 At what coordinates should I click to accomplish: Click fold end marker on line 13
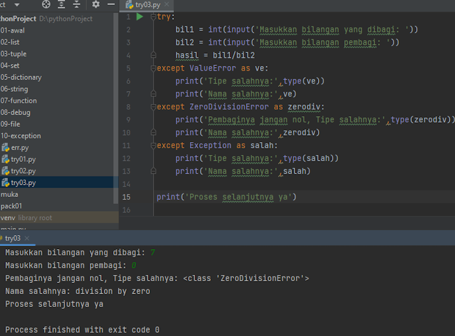pos(153,171)
